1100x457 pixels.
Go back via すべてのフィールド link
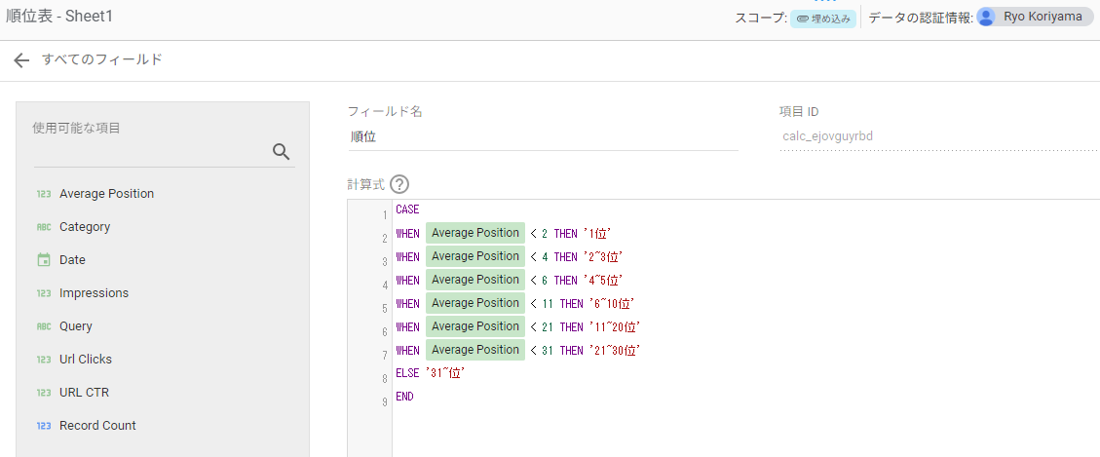point(101,60)
